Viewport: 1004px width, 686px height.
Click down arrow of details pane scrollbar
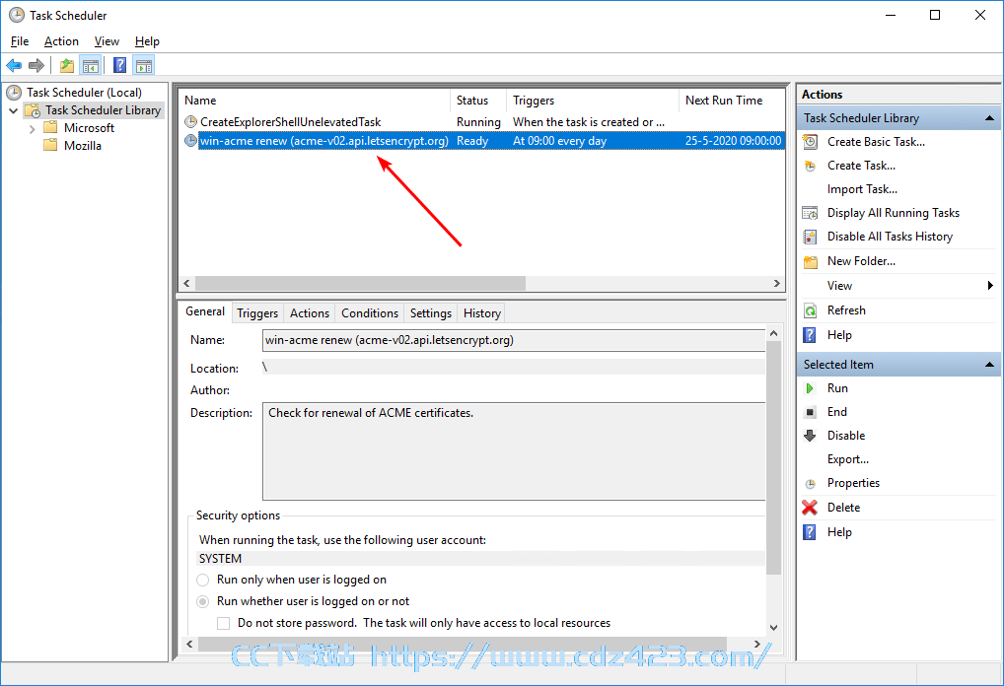coord(773,628)
